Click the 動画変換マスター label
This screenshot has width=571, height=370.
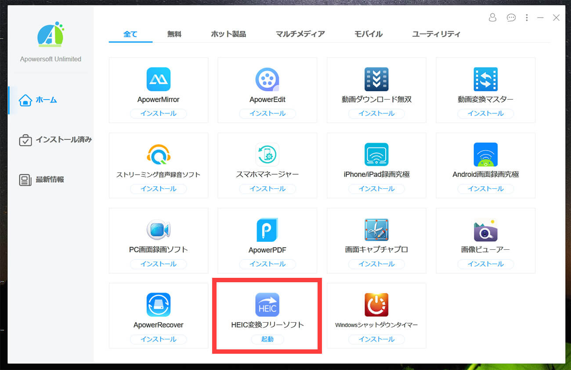click(x=485, y=100)
